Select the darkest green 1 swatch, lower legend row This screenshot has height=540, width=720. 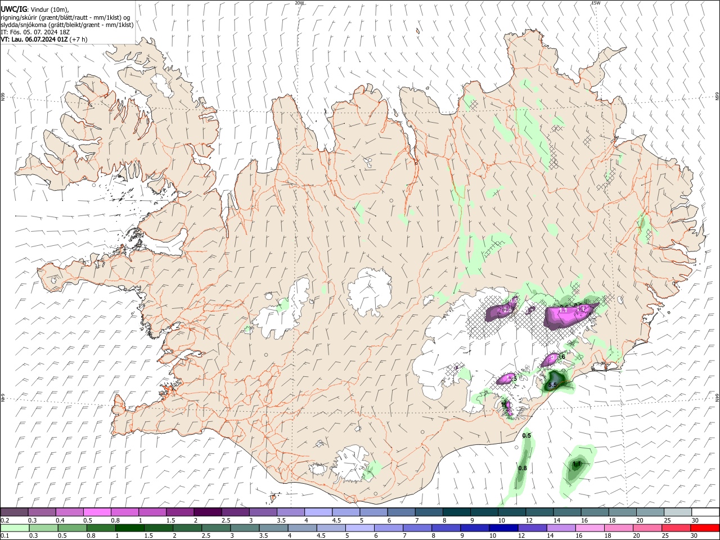(x=130, y=528)
